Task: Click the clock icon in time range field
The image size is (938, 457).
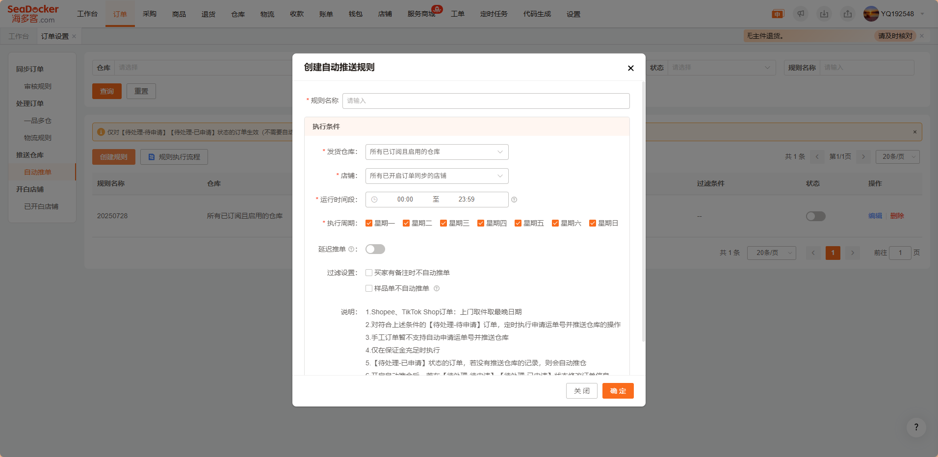Action: coord(374,200)
